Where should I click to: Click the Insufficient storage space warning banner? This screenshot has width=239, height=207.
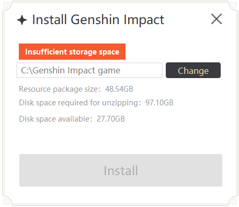tap(72, 52)
